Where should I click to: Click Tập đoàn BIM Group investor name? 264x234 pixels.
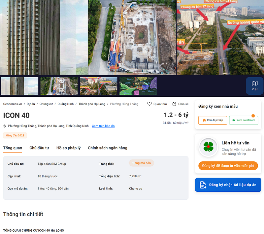pyautogui.click(x=52, y=164)
